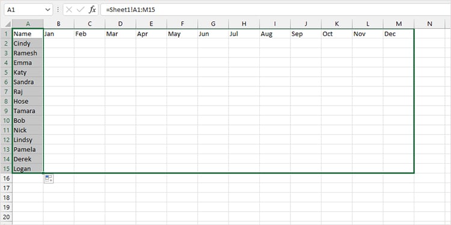The image size is (451, 225).
Task: Select column L header
Action: coord(368,24)
